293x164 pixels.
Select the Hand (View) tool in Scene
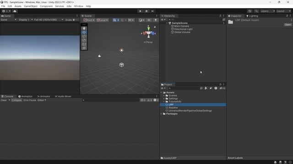(x=84, y=28)
